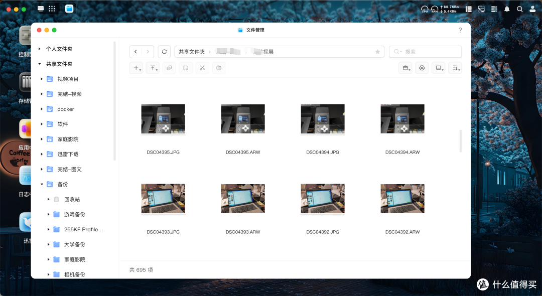Open notifications bell in top bar
Viewport: 542px width, 296px height.
point(507,10)
